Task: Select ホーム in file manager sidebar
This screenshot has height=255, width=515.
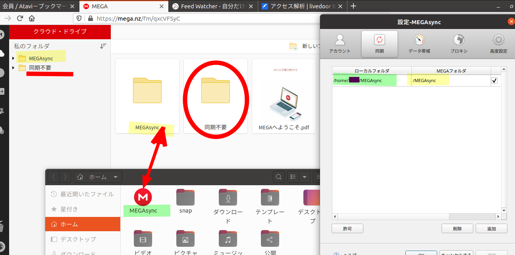Action: point(83,224)
